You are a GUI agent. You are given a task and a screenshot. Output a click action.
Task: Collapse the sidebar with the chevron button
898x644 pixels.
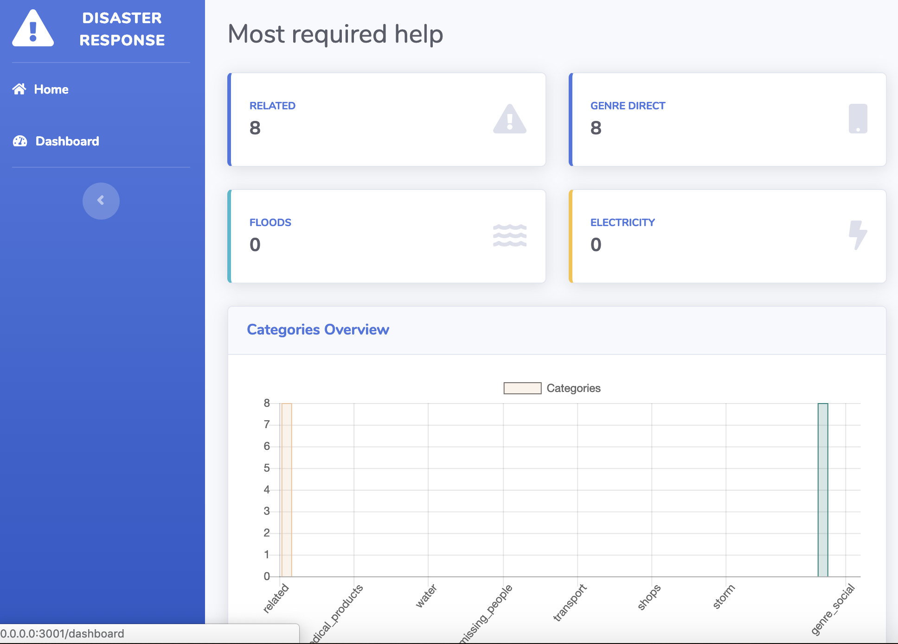[101, 201]
